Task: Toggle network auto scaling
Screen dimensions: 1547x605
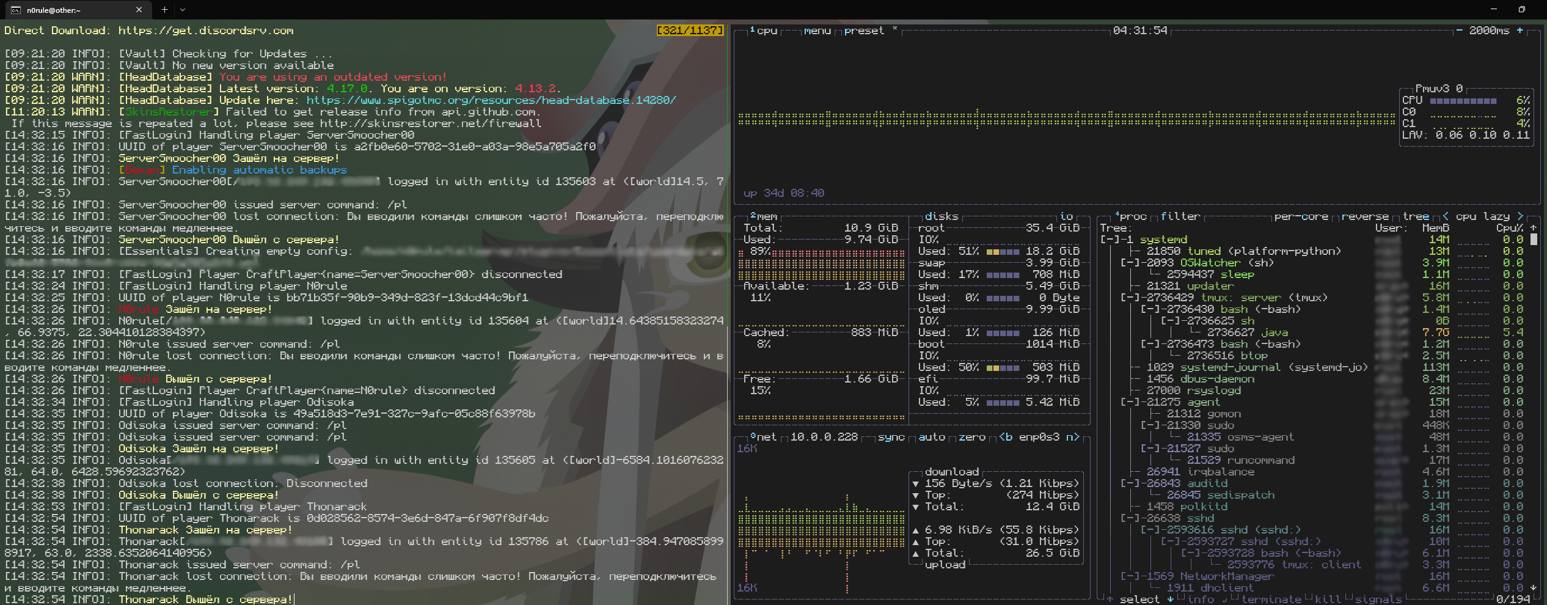Action: point(932,437)
